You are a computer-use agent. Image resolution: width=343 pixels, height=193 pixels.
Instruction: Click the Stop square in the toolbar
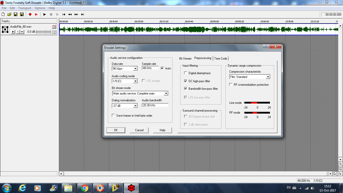51,15
